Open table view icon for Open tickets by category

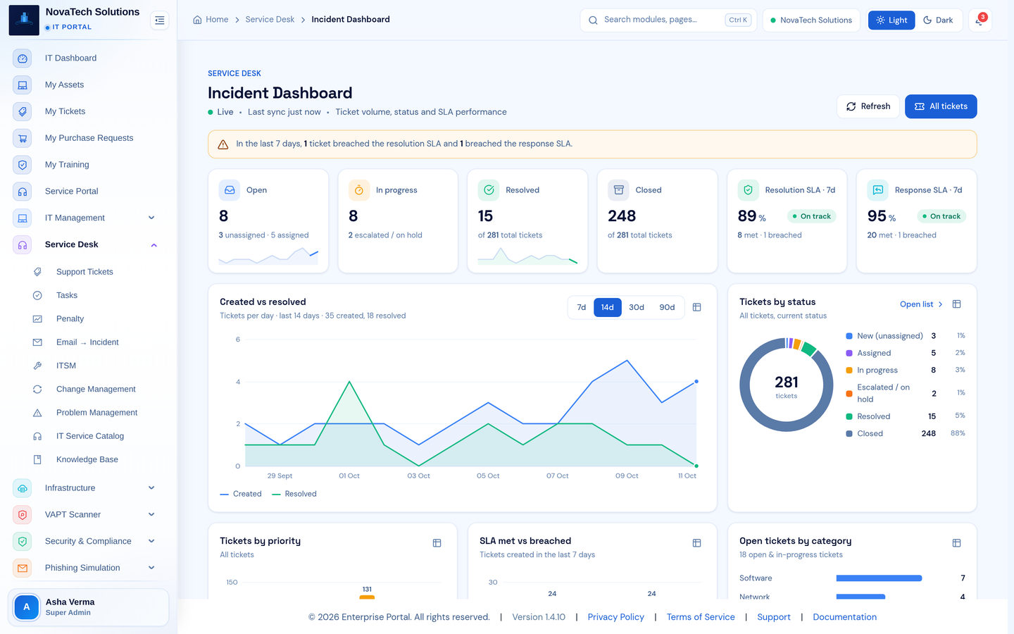pos(956,543)
